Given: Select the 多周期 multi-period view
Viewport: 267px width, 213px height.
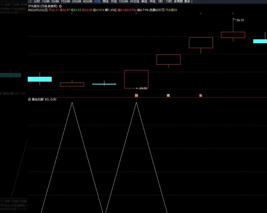Looking at the screenshot, I should coord(178,1).
